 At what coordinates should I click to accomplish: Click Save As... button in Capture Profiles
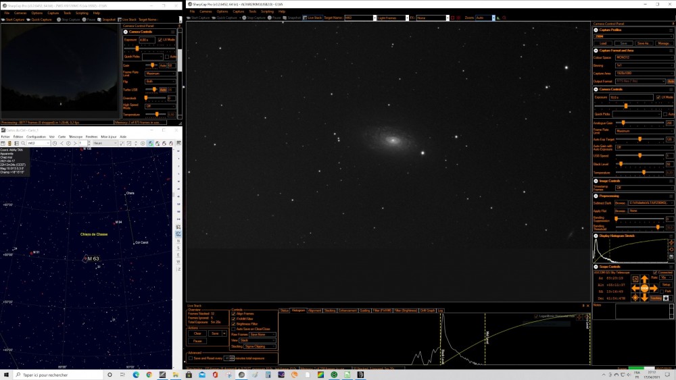click(x=643, y=43)
